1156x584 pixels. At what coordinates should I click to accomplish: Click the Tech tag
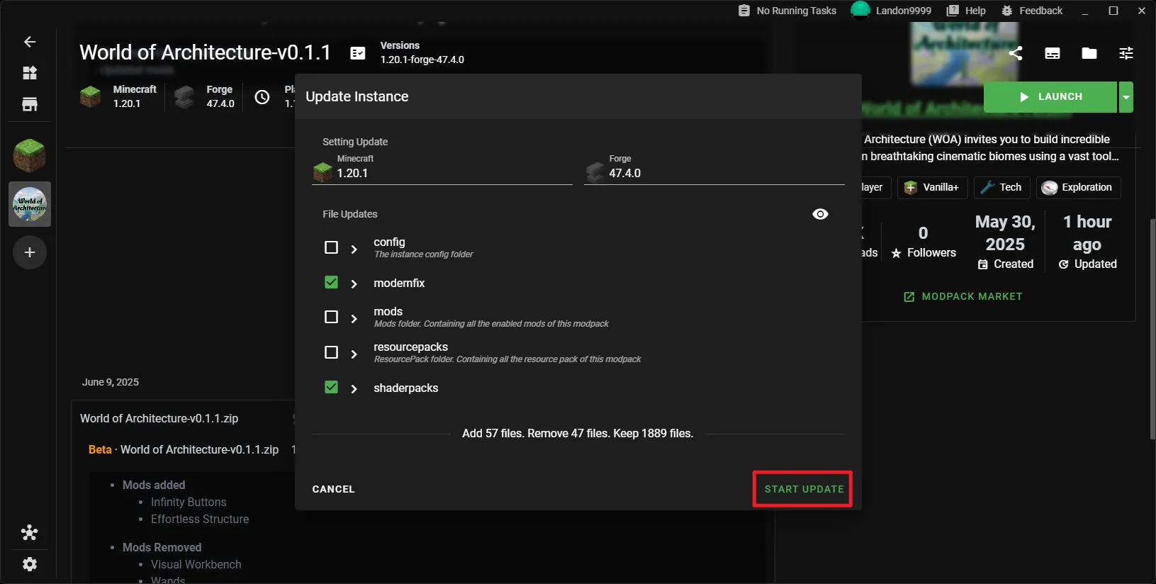coord(1001,187)
